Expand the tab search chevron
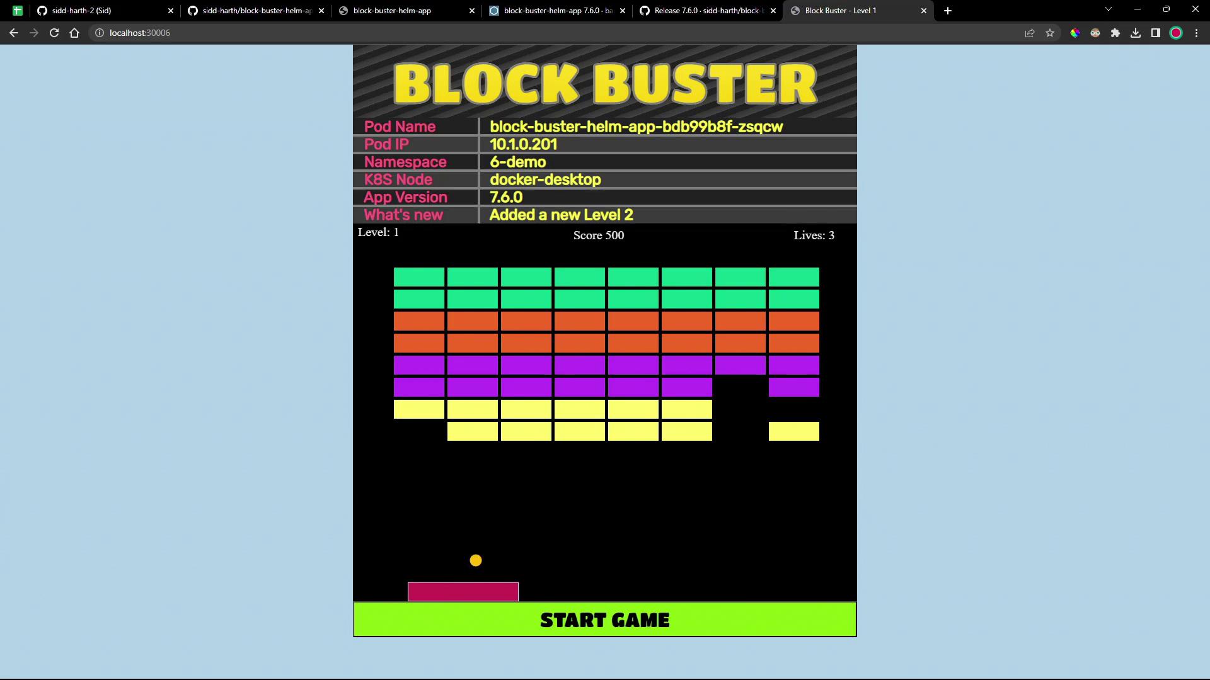 click(1109, 9)
